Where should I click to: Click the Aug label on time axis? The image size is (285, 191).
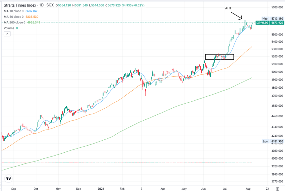click(248, 189)
